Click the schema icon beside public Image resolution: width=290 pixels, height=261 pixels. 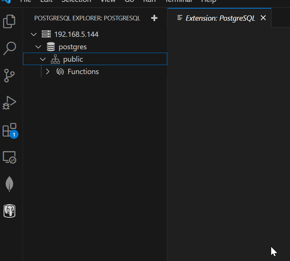coord(55,59)
